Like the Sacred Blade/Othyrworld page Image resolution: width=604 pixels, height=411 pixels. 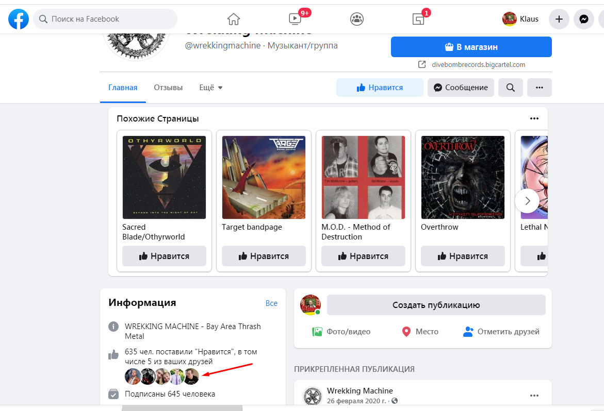pos(164,256)
